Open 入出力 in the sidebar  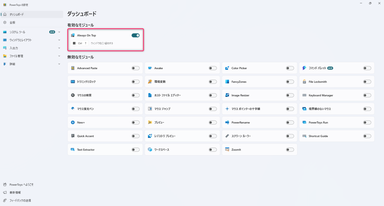click(x=32, y=48)
